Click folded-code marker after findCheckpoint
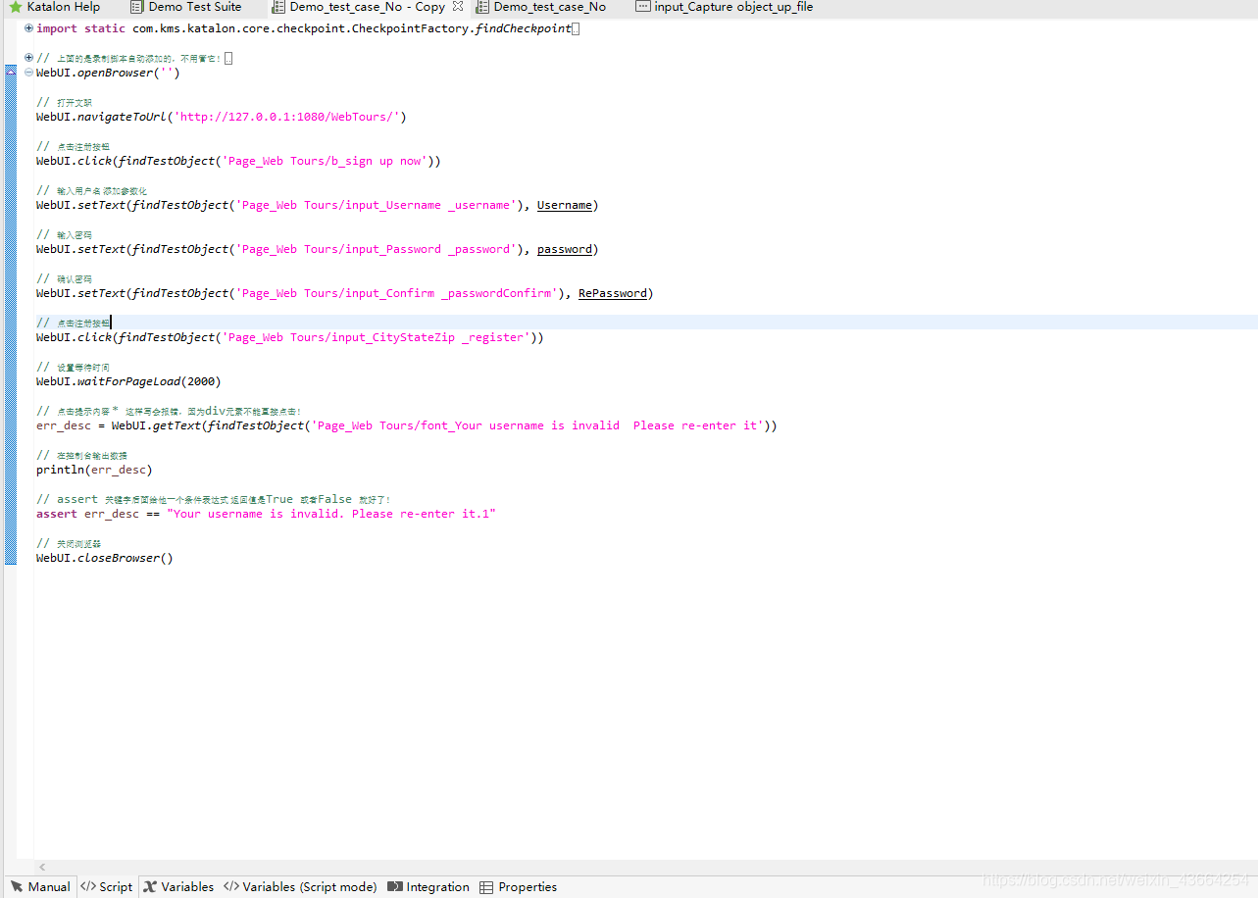 tap(576, 28)
